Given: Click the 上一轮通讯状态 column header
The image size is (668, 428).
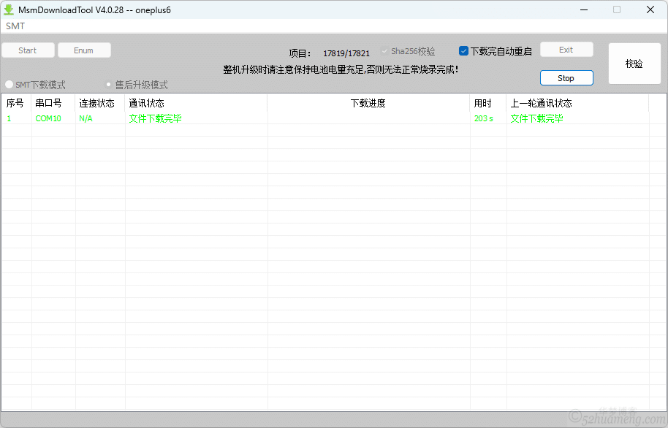Looking at the screenshot, I should click(577, 103).
